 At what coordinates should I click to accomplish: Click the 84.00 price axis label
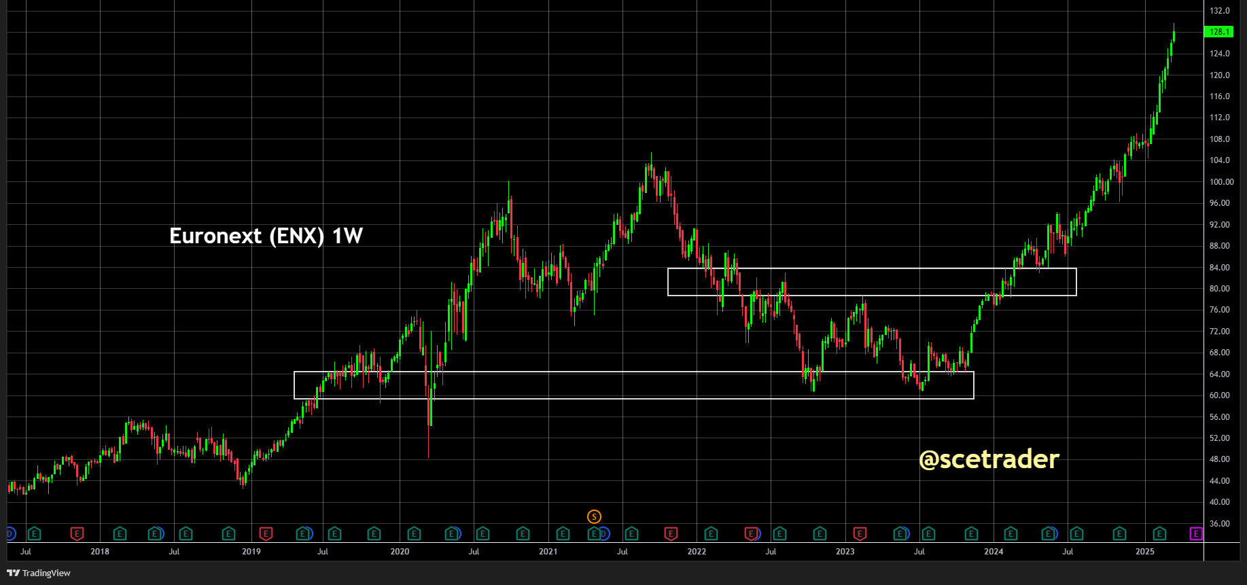click(x=1219, y=268)
